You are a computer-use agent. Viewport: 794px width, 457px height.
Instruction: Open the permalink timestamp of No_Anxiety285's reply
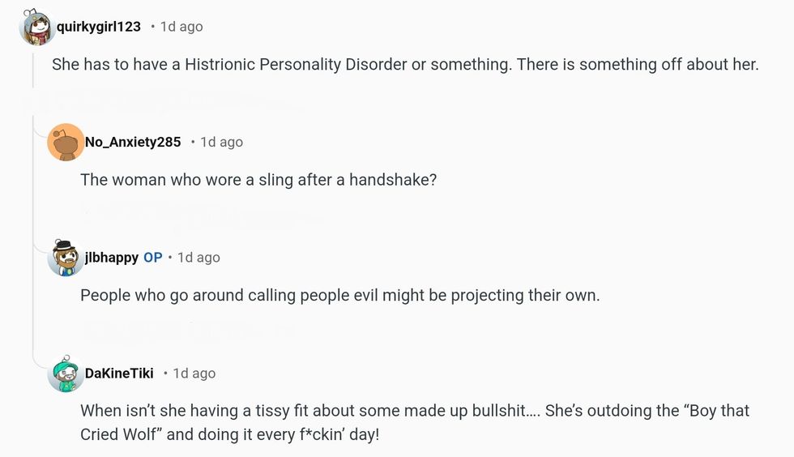(x=221, y=142)
